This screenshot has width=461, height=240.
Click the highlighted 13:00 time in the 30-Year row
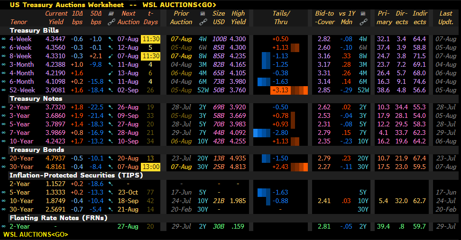tap(151, 167)
